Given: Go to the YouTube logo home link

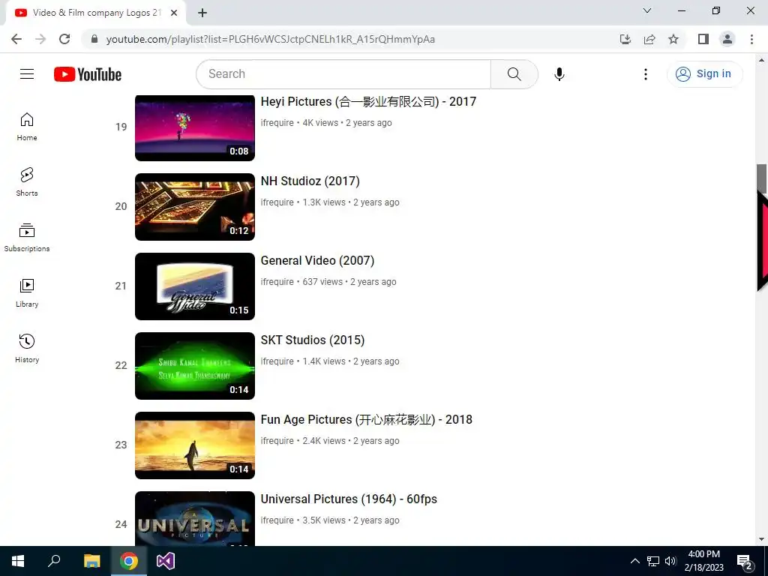Looking at the screenshot, I should point(88,74).
